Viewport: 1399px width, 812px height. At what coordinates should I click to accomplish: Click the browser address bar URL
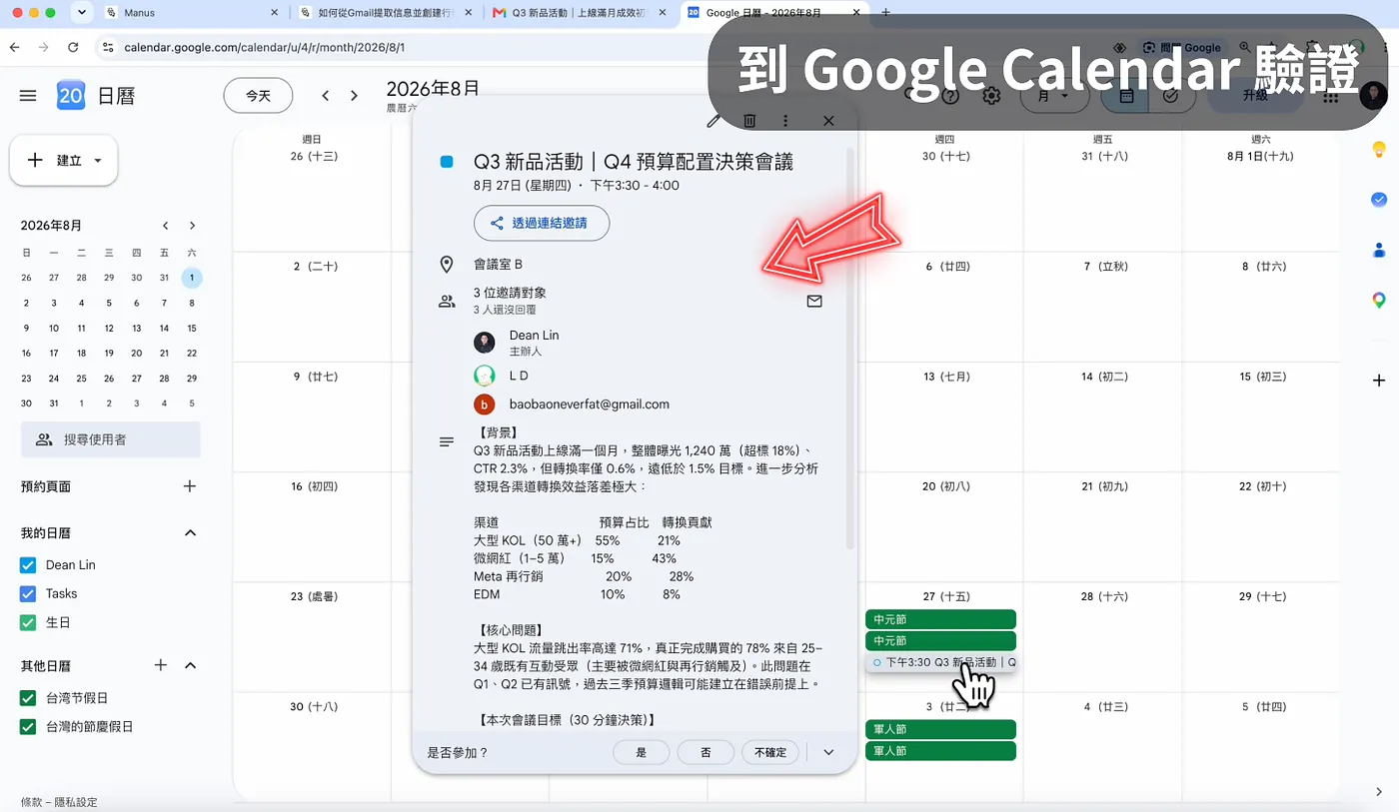coord(265,47)
